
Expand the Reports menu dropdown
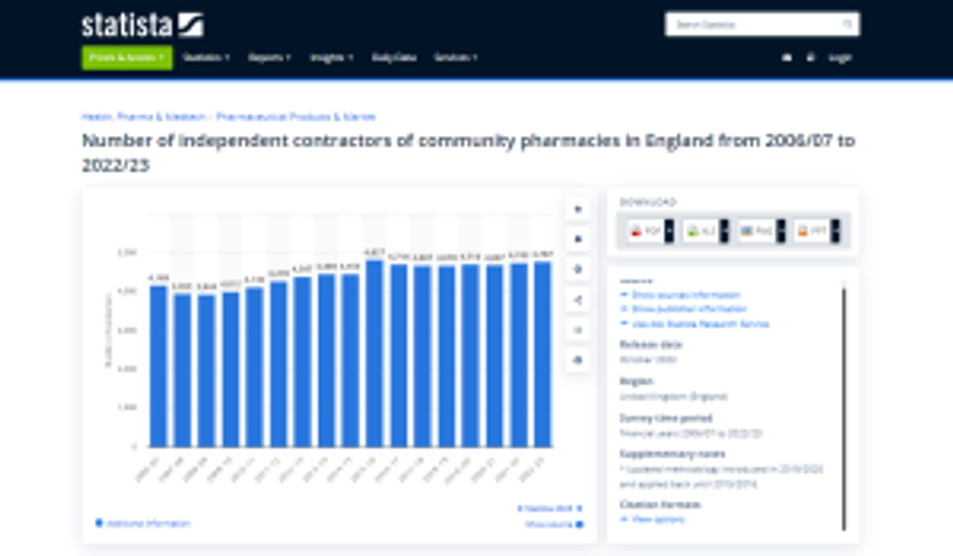coord(269,57)
